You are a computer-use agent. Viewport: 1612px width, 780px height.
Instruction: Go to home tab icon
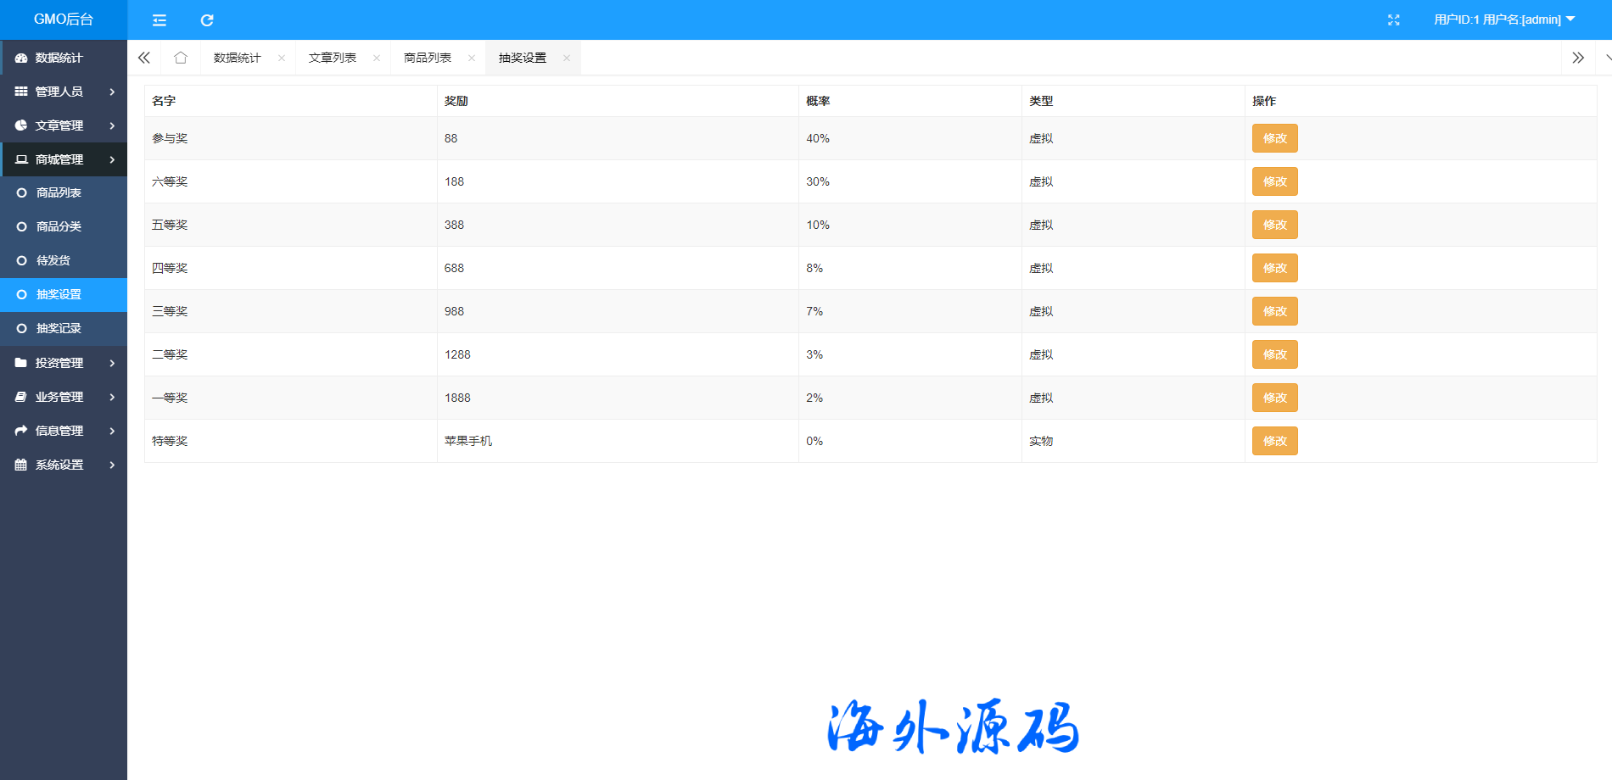181,58
